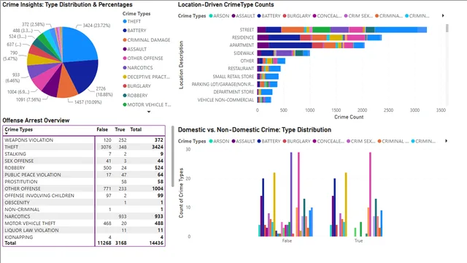Image resolution: width=467 pixels, height=263 pixels.
Task: Select CONCEALE... in the domestic chart legend
Action: [x=328, y=141]
